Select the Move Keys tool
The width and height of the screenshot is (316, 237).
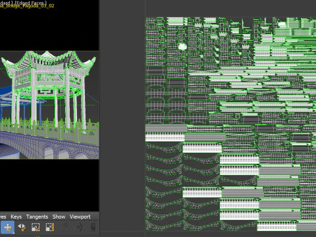coord(7,227)
